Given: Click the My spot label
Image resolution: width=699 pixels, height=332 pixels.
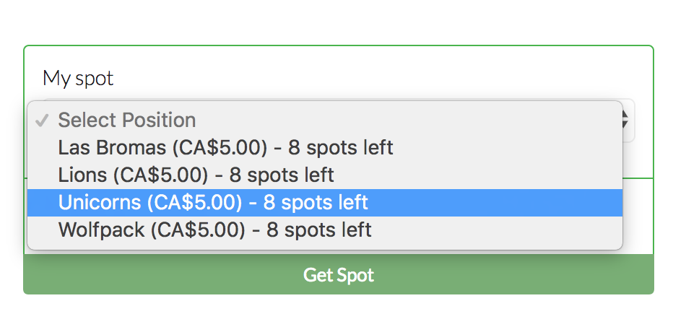Looking at the screenshot, I should point(78,78).
